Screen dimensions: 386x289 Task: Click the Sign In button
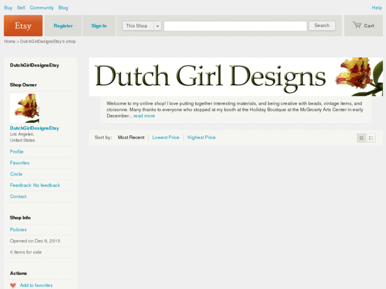99,26
